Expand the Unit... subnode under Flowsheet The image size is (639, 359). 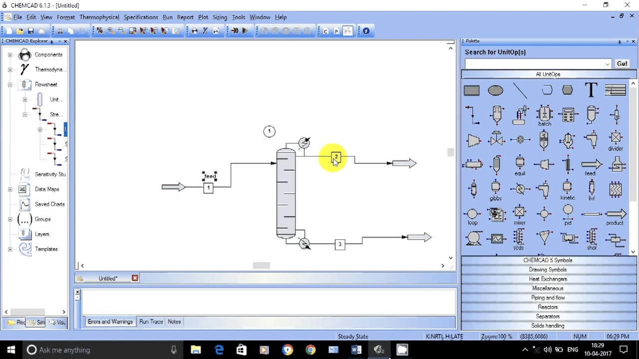pos(24,100)
